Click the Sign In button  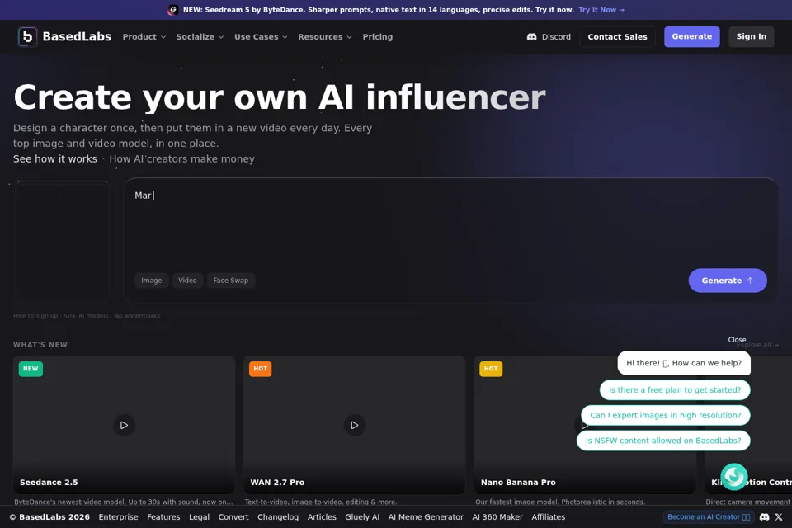coord(751,37)
